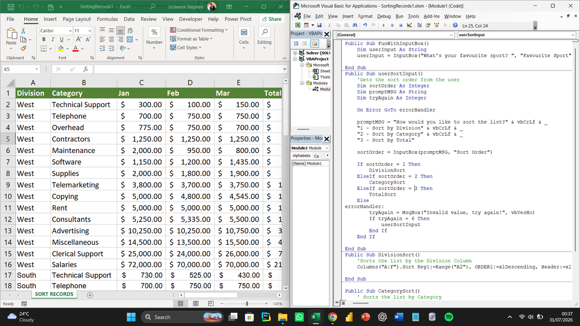Screen dimensions: 580x326
Task: Open the Excel Formulas ribbon tab
Action: 107,19
